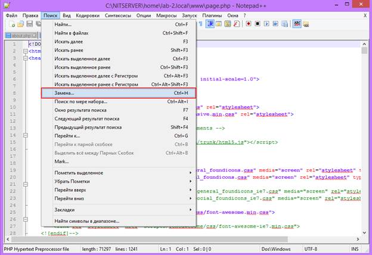
Task: Collapse the fold marker on line 21
Action: [26, 184]
